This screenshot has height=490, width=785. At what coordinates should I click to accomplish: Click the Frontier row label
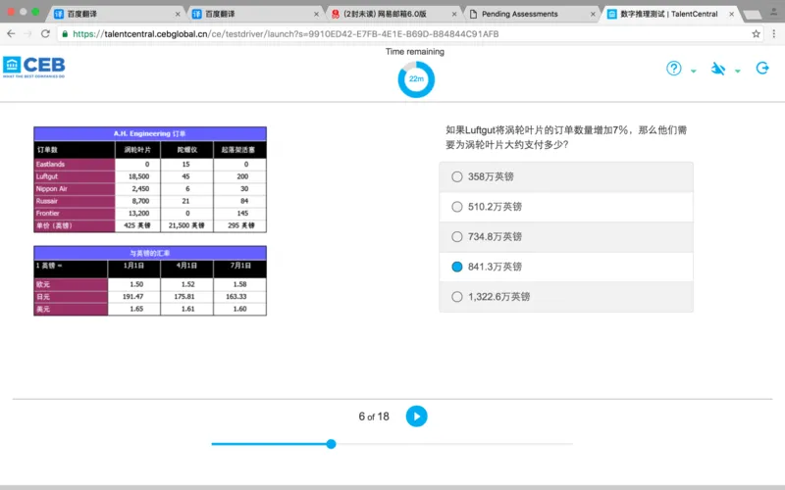tap(75, 213)
